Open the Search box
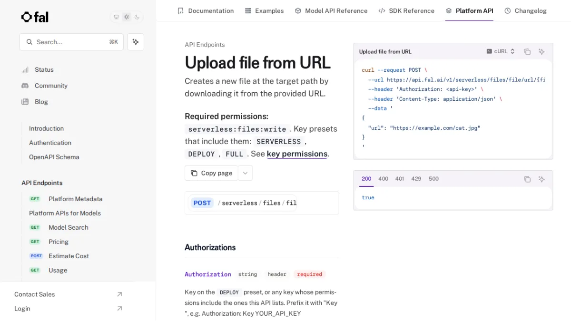 (71, 42)
